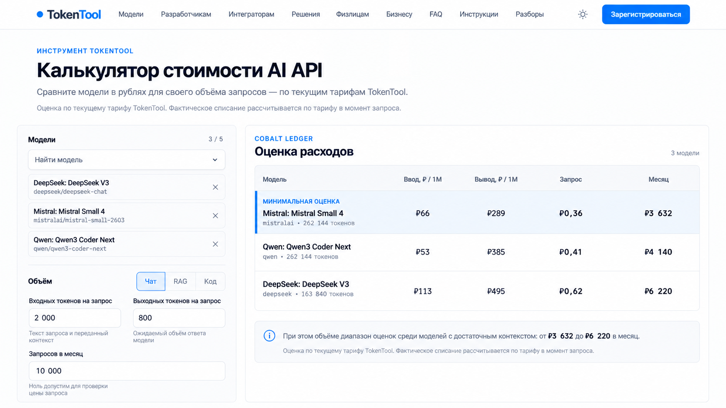Viewport: 726px width, 408px height.
Task: Click the 3 / 5 models counter
Action: pyautogui.click(x=215, y=139)
